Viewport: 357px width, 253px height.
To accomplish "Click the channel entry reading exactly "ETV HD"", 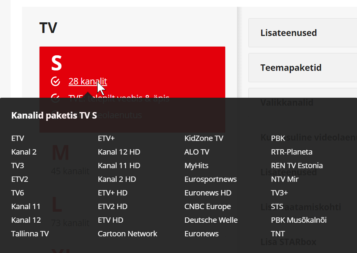I will 111,220.
